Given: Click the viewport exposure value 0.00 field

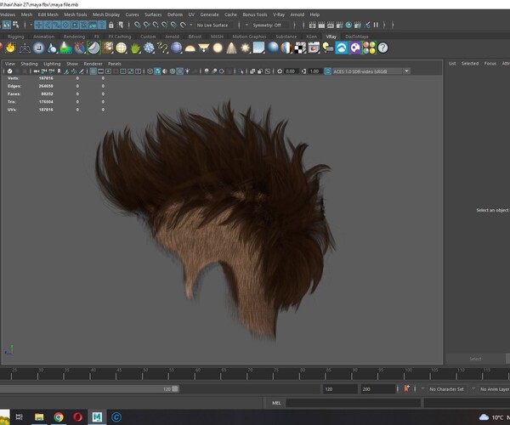Looking at the screenshot, I should point(291,71).
